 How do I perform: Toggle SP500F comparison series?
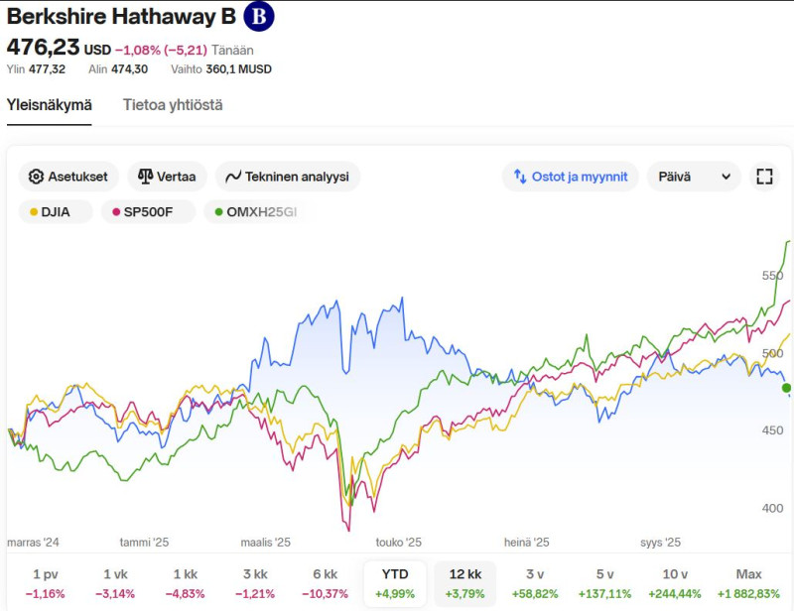tap(148, 211)
